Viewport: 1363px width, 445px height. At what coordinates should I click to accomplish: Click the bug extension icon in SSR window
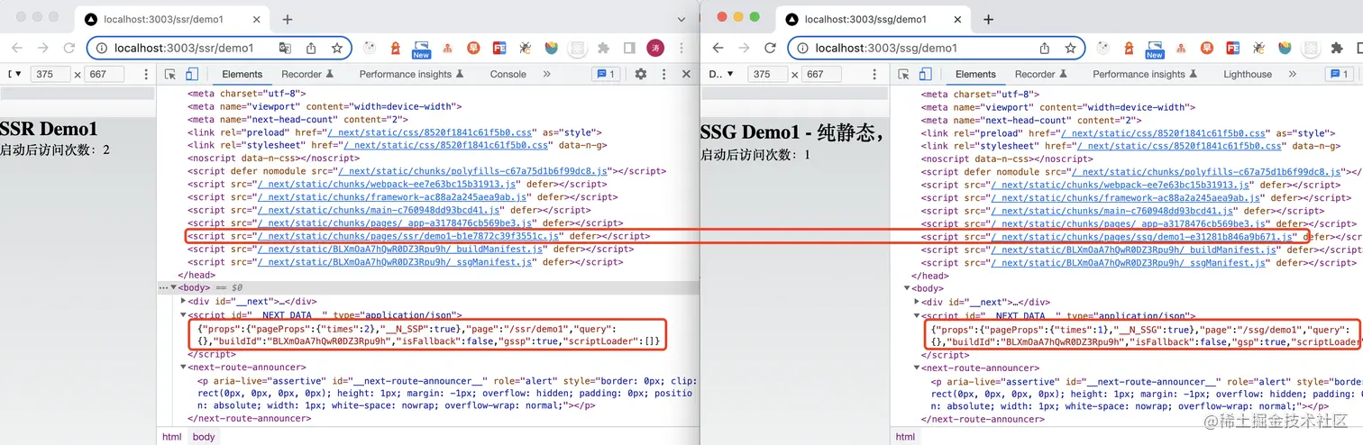coord(526,48)
